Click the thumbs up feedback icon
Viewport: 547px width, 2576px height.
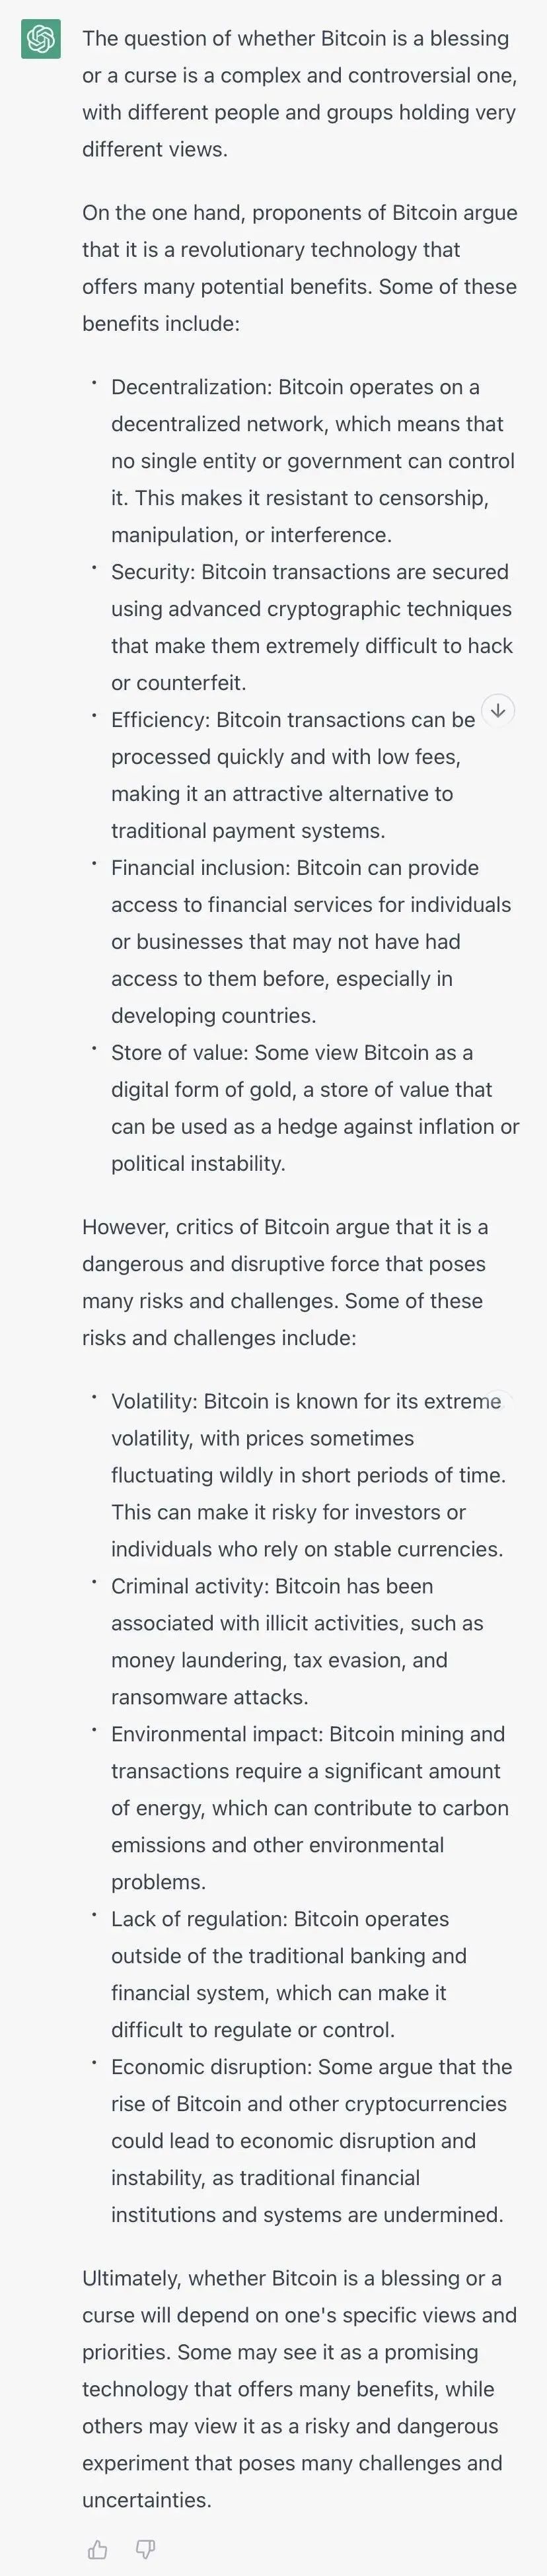[x=98, y=2549]
